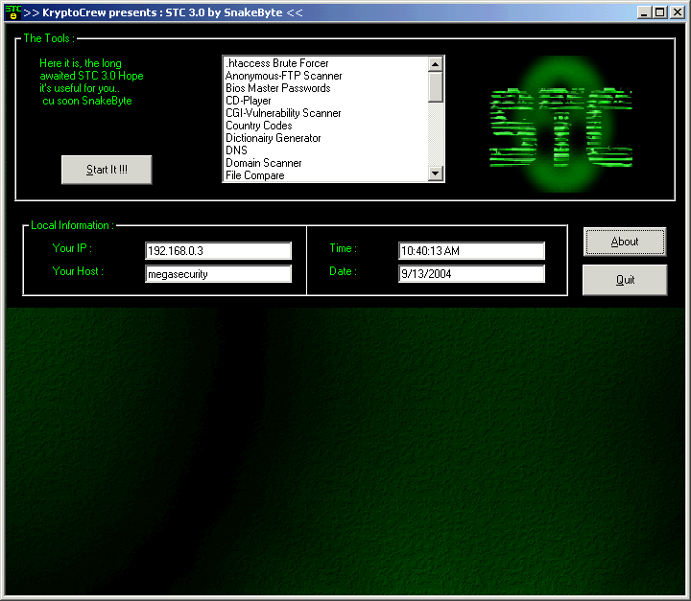Image resolution: width=691 pixels, height=601 pixels.
Task: Click the Time field
Action: pos(471,250)
